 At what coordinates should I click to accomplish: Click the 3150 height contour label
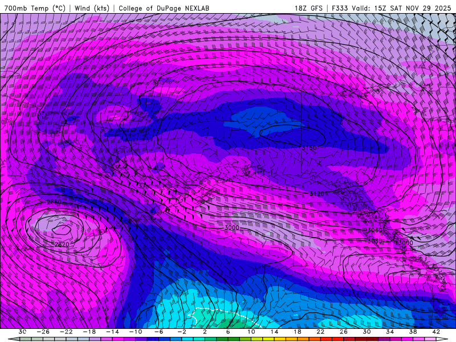click(309, 148)
